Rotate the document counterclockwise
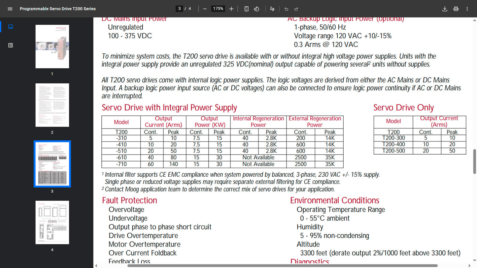Image resolution: width=477 pixels, height=268 pixels. click(256, 9)
